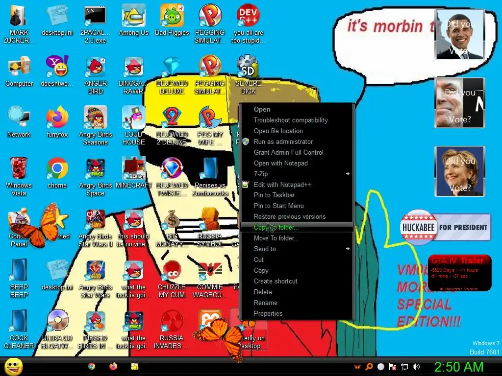Select Rename in the context menu

[297, 303]
